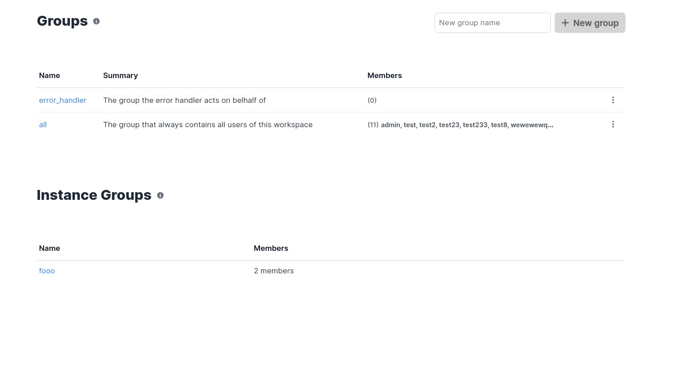The width and height of the screenshot is (677, 369).
Task: Click the Name column header
Action: tap(50, 75)
